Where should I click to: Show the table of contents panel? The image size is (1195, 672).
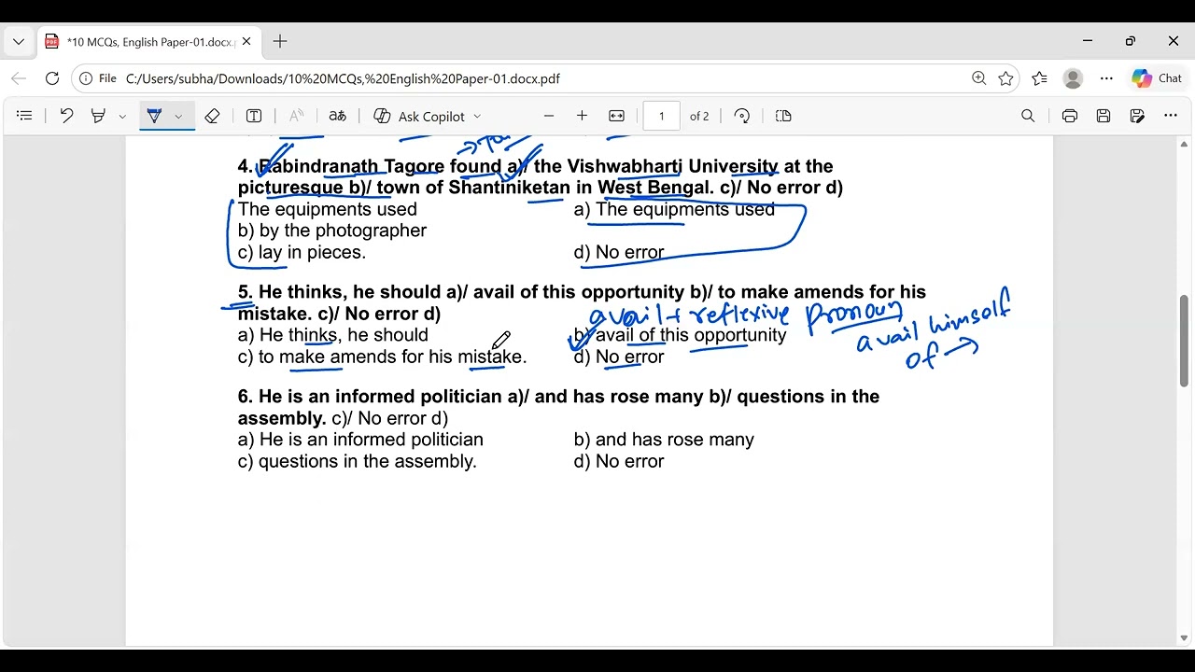25,116
